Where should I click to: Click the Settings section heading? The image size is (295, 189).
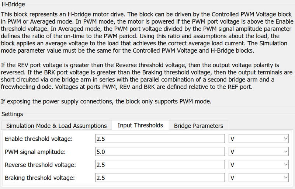(12, 114)
